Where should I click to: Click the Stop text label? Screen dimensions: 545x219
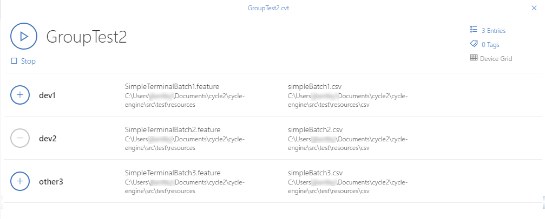point(28,61)
